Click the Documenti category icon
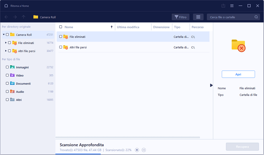The height and width of the screenshot is (155, 264). (12, 83)
